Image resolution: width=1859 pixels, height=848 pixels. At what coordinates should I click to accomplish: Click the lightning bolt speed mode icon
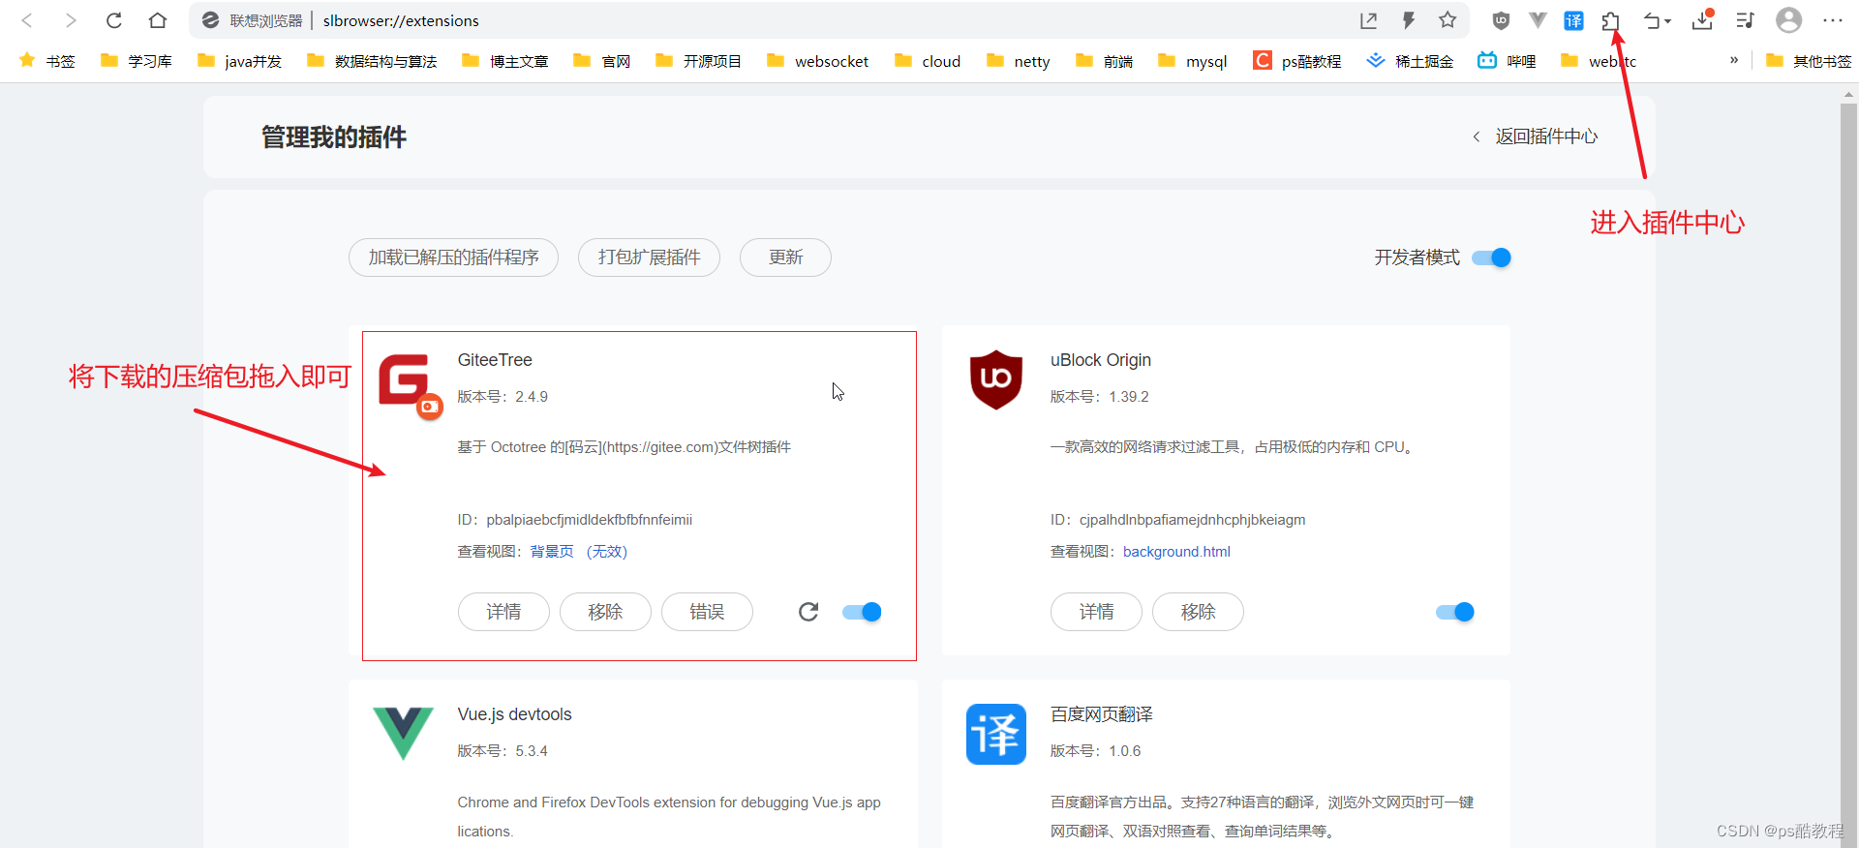[x=1409, y=20]
